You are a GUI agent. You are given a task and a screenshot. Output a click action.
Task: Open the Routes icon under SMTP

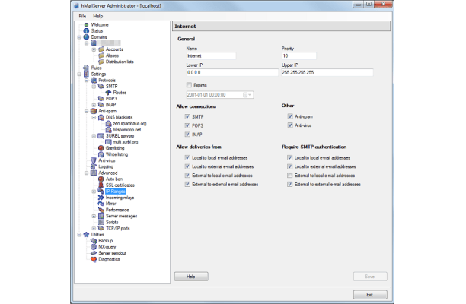click(108, 93)
